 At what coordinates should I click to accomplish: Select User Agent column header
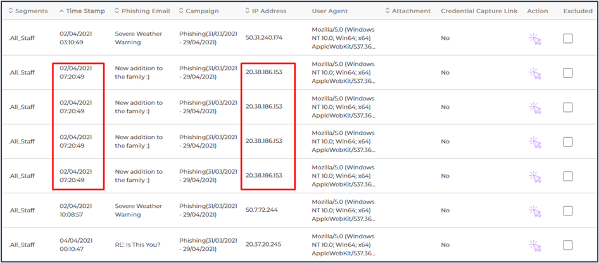[x=330, y=11]
